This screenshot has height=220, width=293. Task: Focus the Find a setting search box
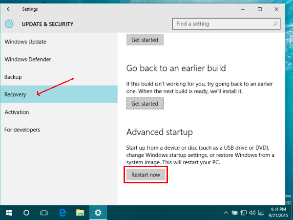click(226, 24)
